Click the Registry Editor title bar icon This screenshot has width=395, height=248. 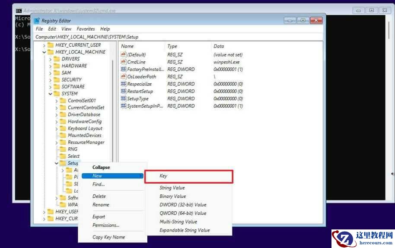tap(37, 21)
